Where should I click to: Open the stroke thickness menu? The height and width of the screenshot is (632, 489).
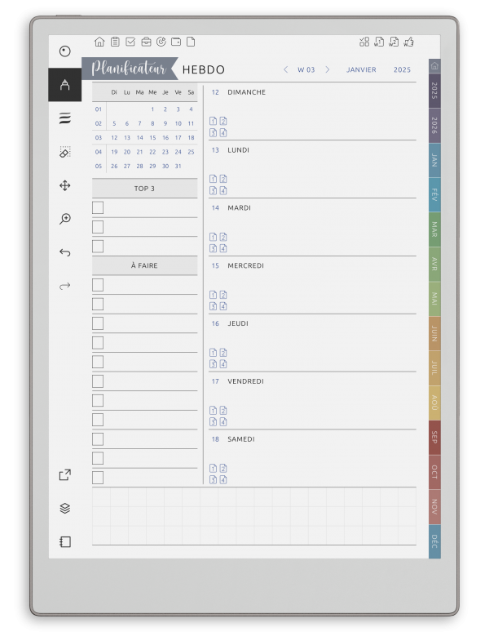click(x=64, y=118)
